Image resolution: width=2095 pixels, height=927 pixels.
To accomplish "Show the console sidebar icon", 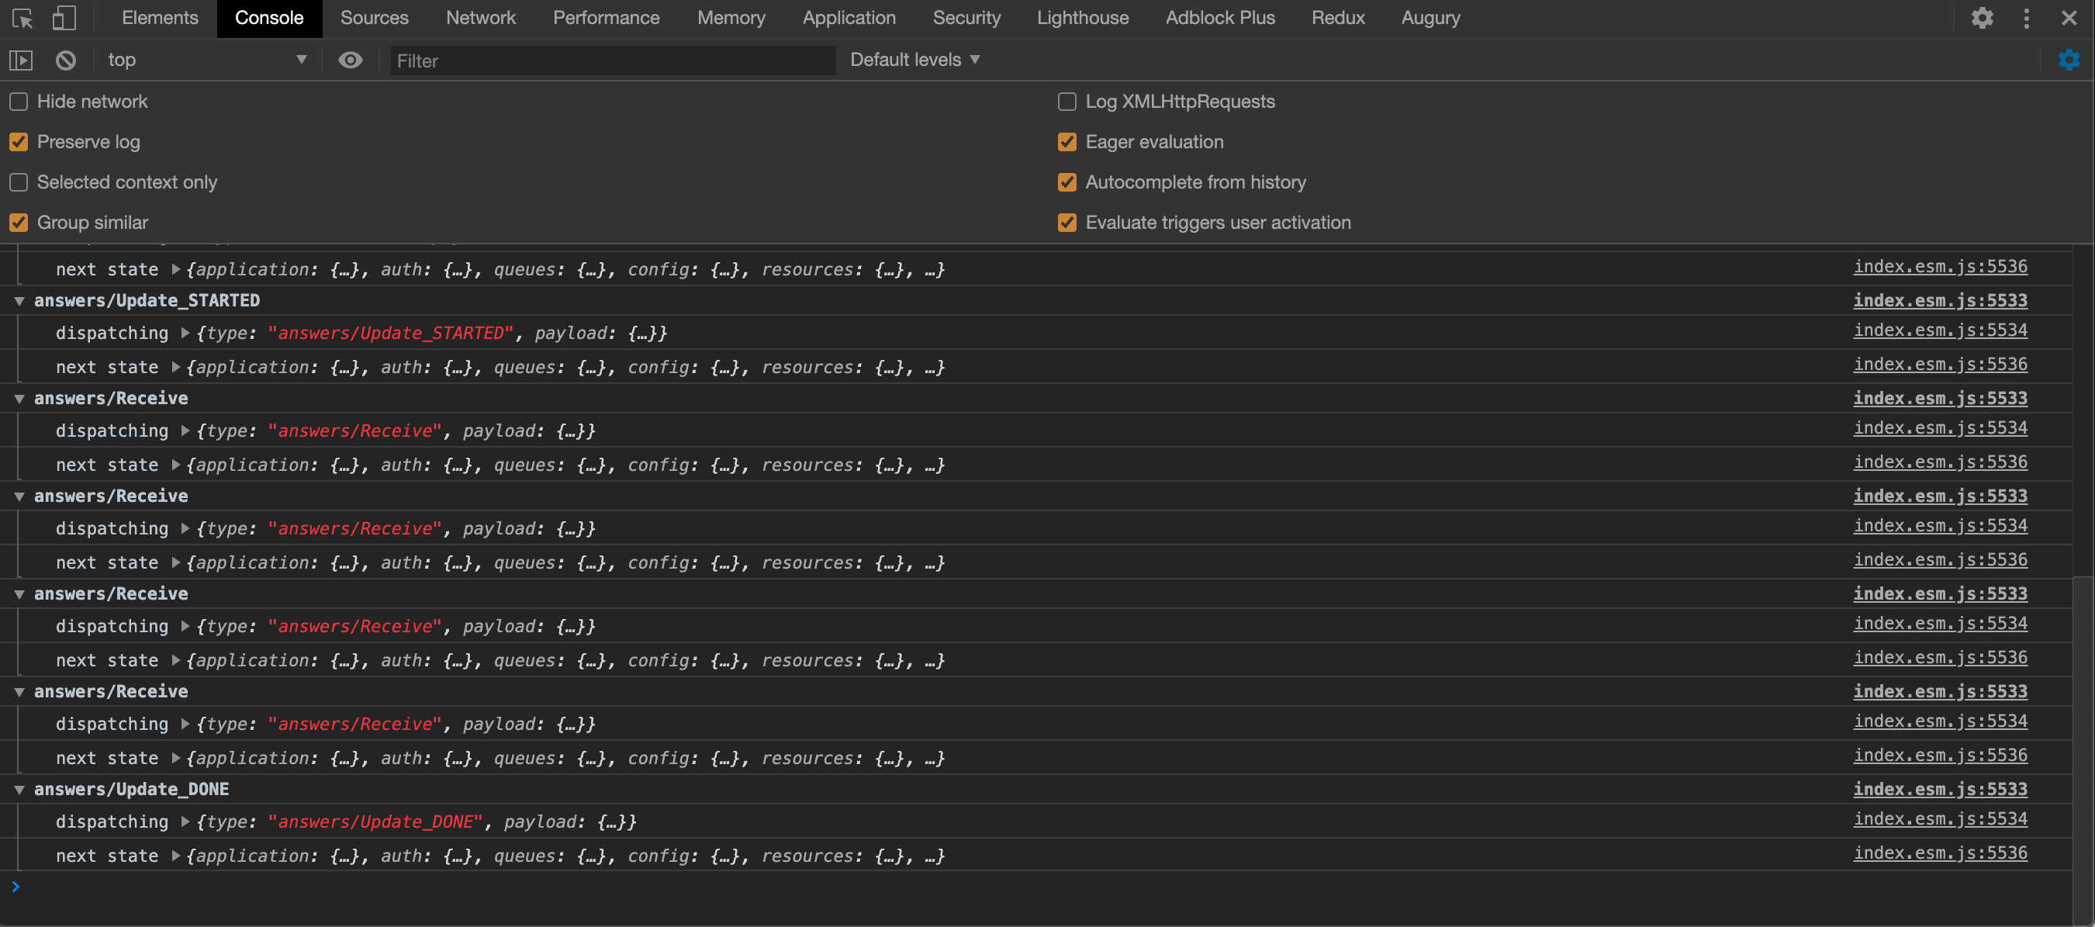I will [21, 61].
